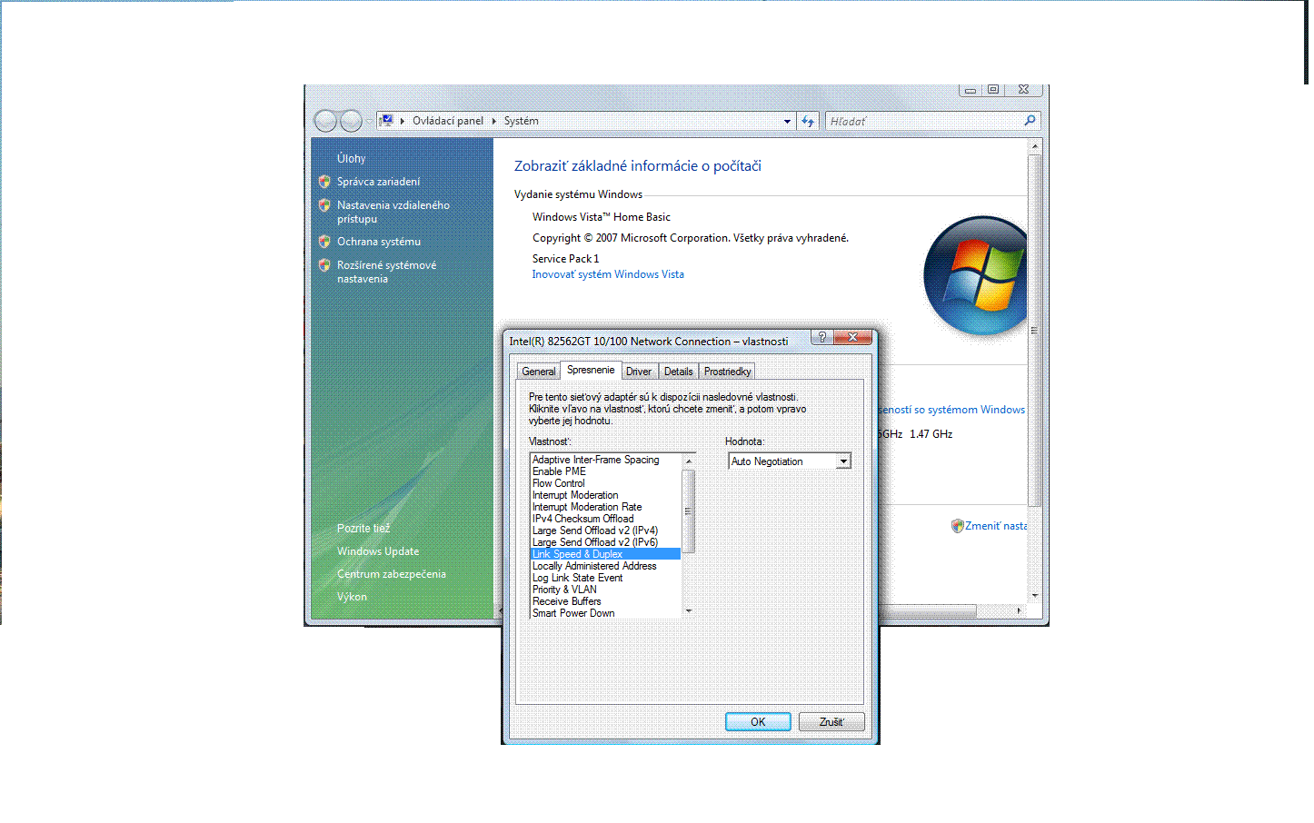Select Interrupt Moderation Rate property
The height and width of the screenshot is (823, 1314).
605,507
